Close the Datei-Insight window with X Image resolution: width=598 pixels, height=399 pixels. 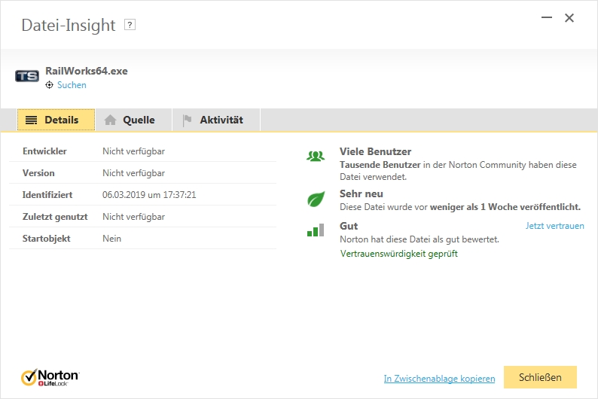click(569, 18)
